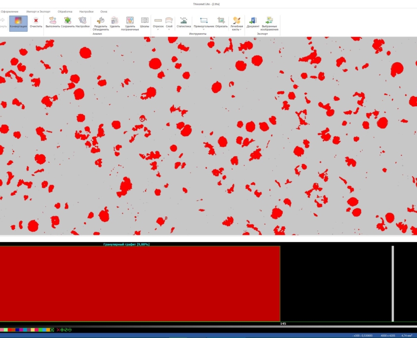
Task: Open analysis Настройки gear icon
Action: click(82, 21)
